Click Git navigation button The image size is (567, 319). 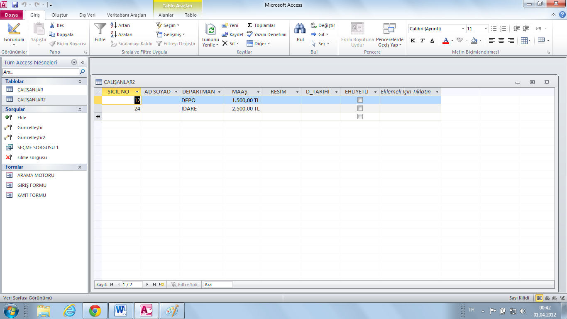[x=320, y=34]
